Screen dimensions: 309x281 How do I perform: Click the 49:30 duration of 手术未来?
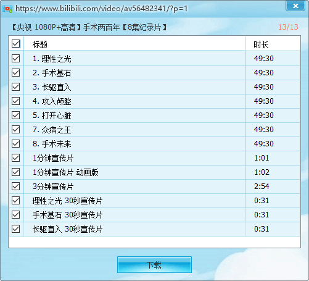tap(264, 144)
